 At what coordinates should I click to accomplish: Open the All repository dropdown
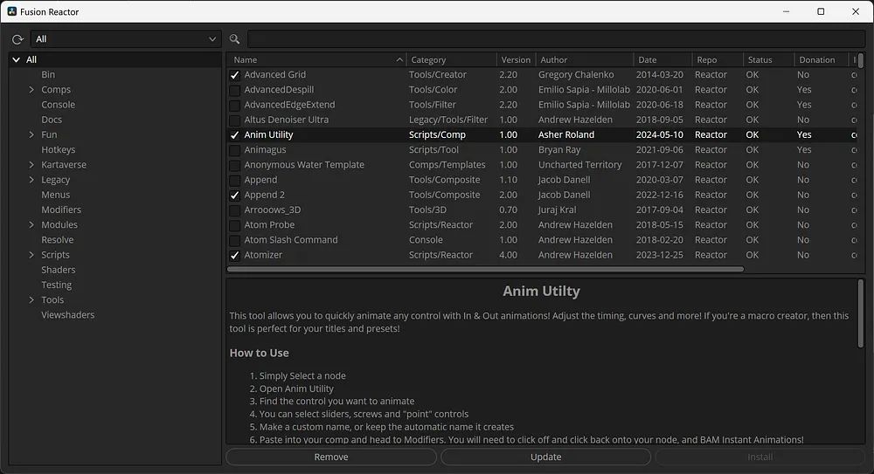coord(125,39)
